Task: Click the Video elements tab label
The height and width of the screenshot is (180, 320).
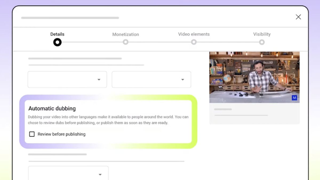Action: coord(194,34)
